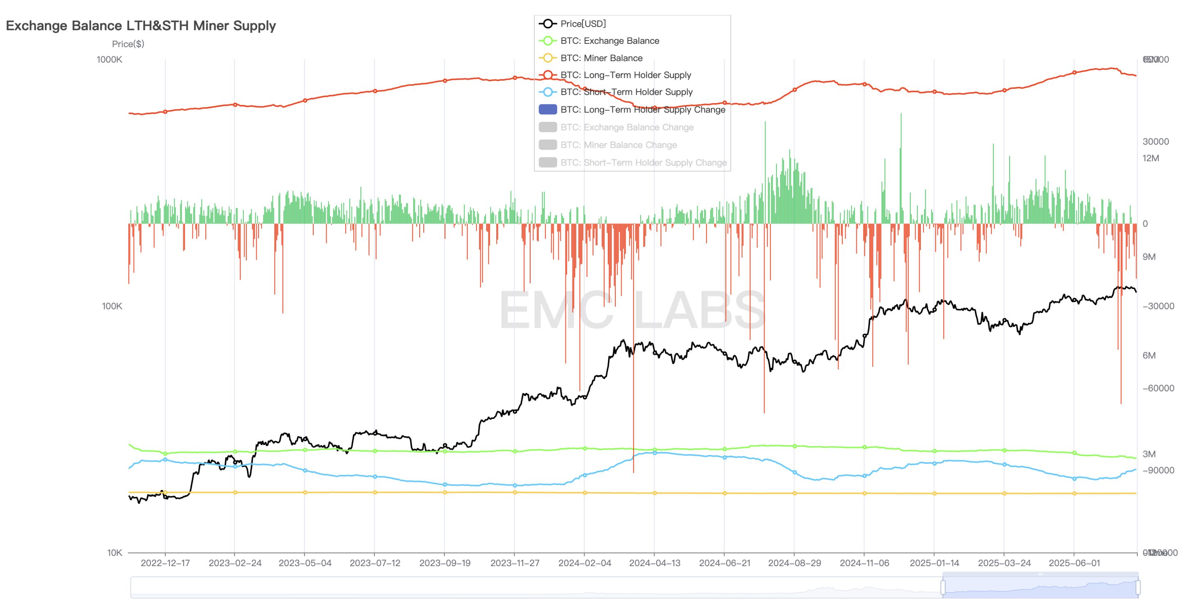Viewport: 1190px width, 614px height.
Task: Toggle the Price[USD] legend series
Action: pyautogui.click(x=572, y=24)
